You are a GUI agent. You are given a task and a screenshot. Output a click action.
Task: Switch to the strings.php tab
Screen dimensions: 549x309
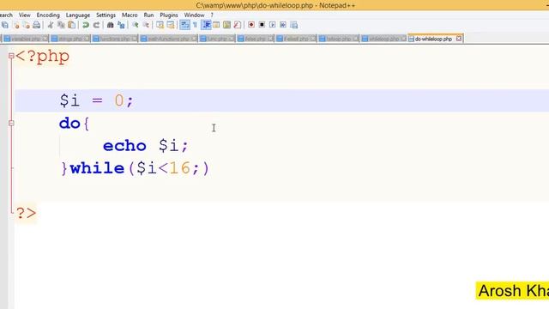point(70,39)
